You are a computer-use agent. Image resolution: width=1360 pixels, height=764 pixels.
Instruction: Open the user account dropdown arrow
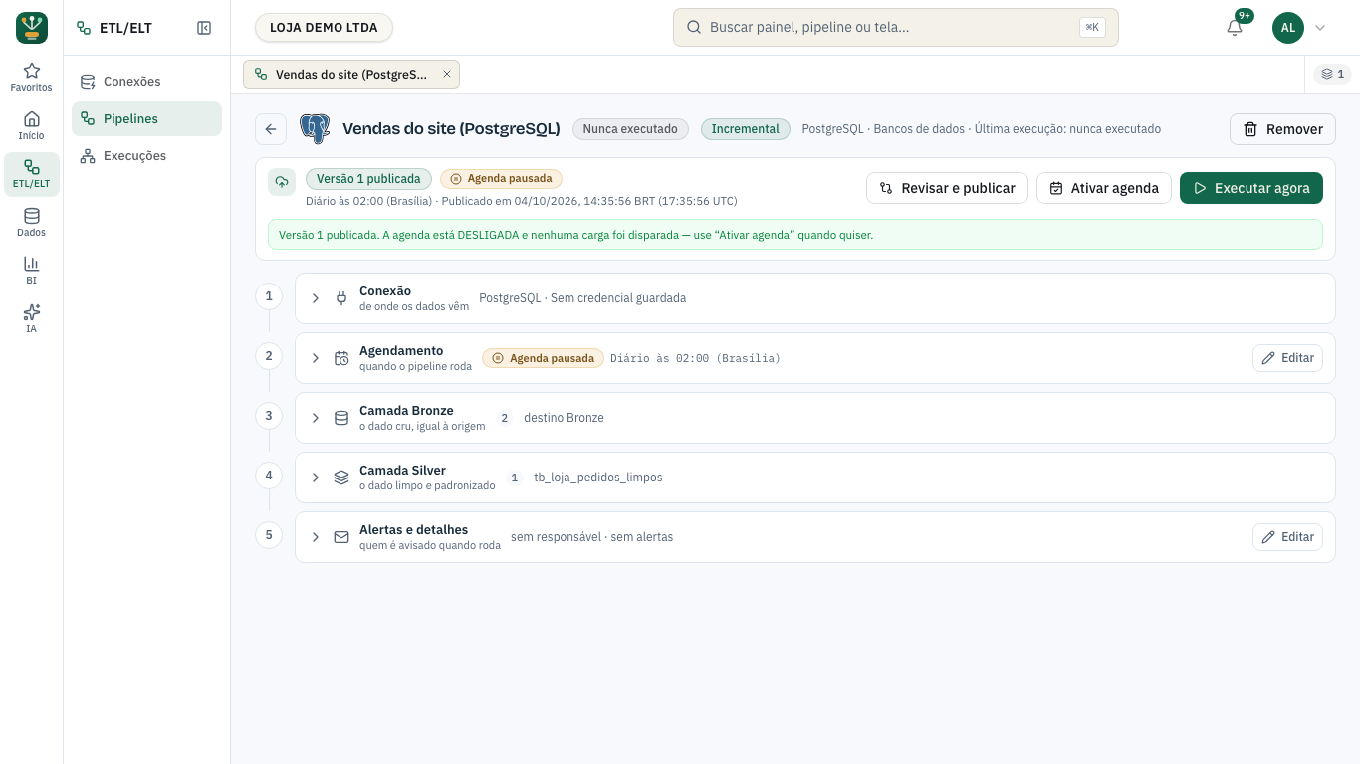coord(1320,28)
